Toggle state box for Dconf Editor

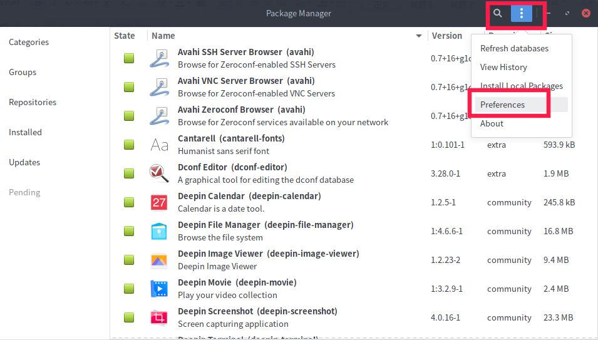pos(129,173)
